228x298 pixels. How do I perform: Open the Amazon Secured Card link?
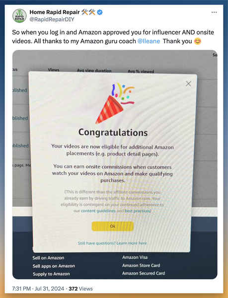[x=144, y=273]
